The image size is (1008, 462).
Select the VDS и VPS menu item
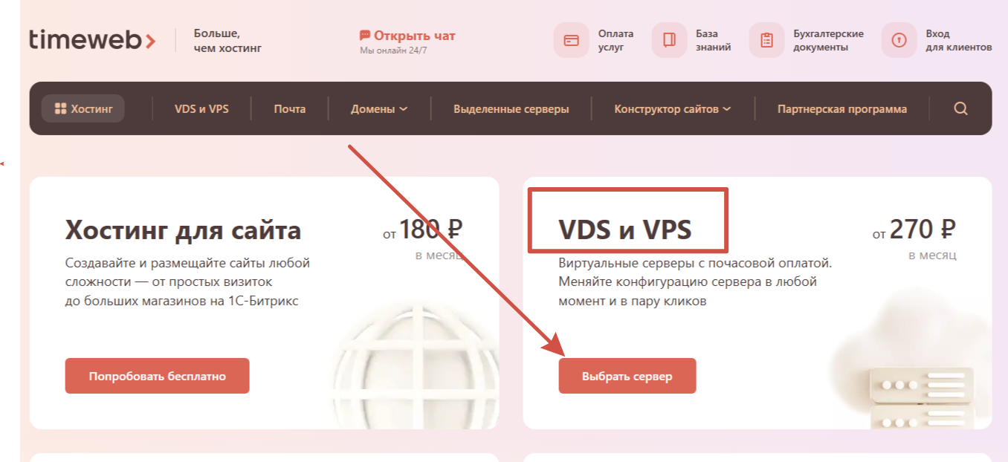click(x=201, y=108)
